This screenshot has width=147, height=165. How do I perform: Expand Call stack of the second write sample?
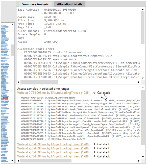(x=95, y=144)
